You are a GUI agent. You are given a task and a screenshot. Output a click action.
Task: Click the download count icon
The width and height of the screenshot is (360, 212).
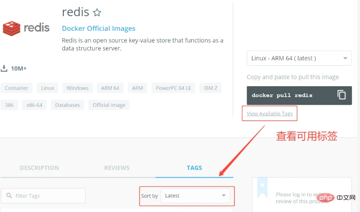click(4, 68)
